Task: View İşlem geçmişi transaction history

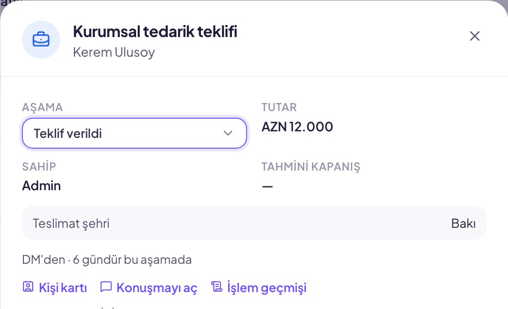Action: (x=259, y=288)
